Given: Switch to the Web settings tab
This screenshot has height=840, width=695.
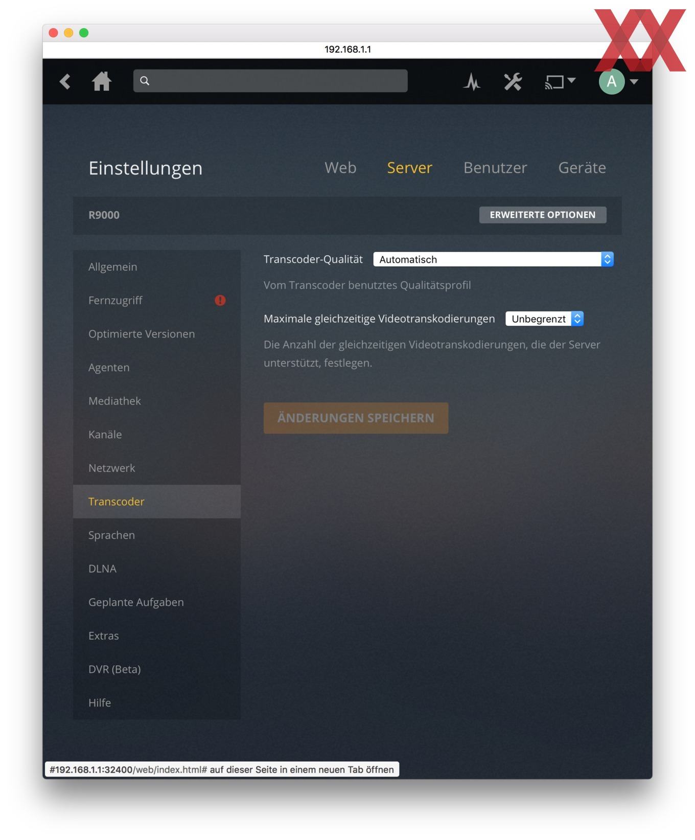Looking at the screenshot, I should 340,168.
